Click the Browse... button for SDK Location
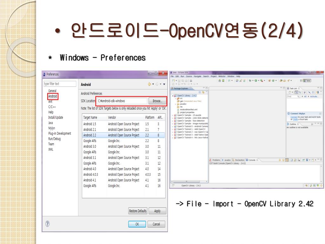The height and width of the screenshot is (244, 325). [157, 101]
